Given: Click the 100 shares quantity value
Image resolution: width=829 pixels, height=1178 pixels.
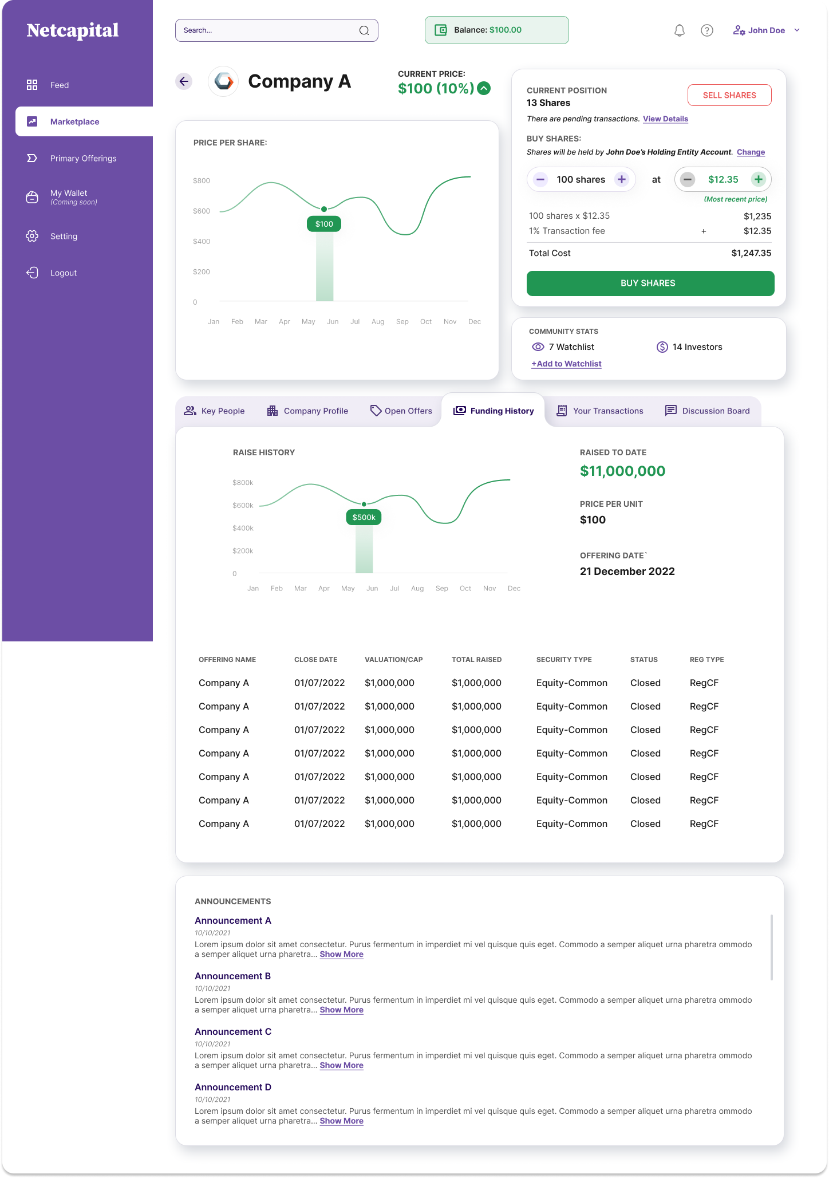Looking at the screenshot, I should [581, 179].
